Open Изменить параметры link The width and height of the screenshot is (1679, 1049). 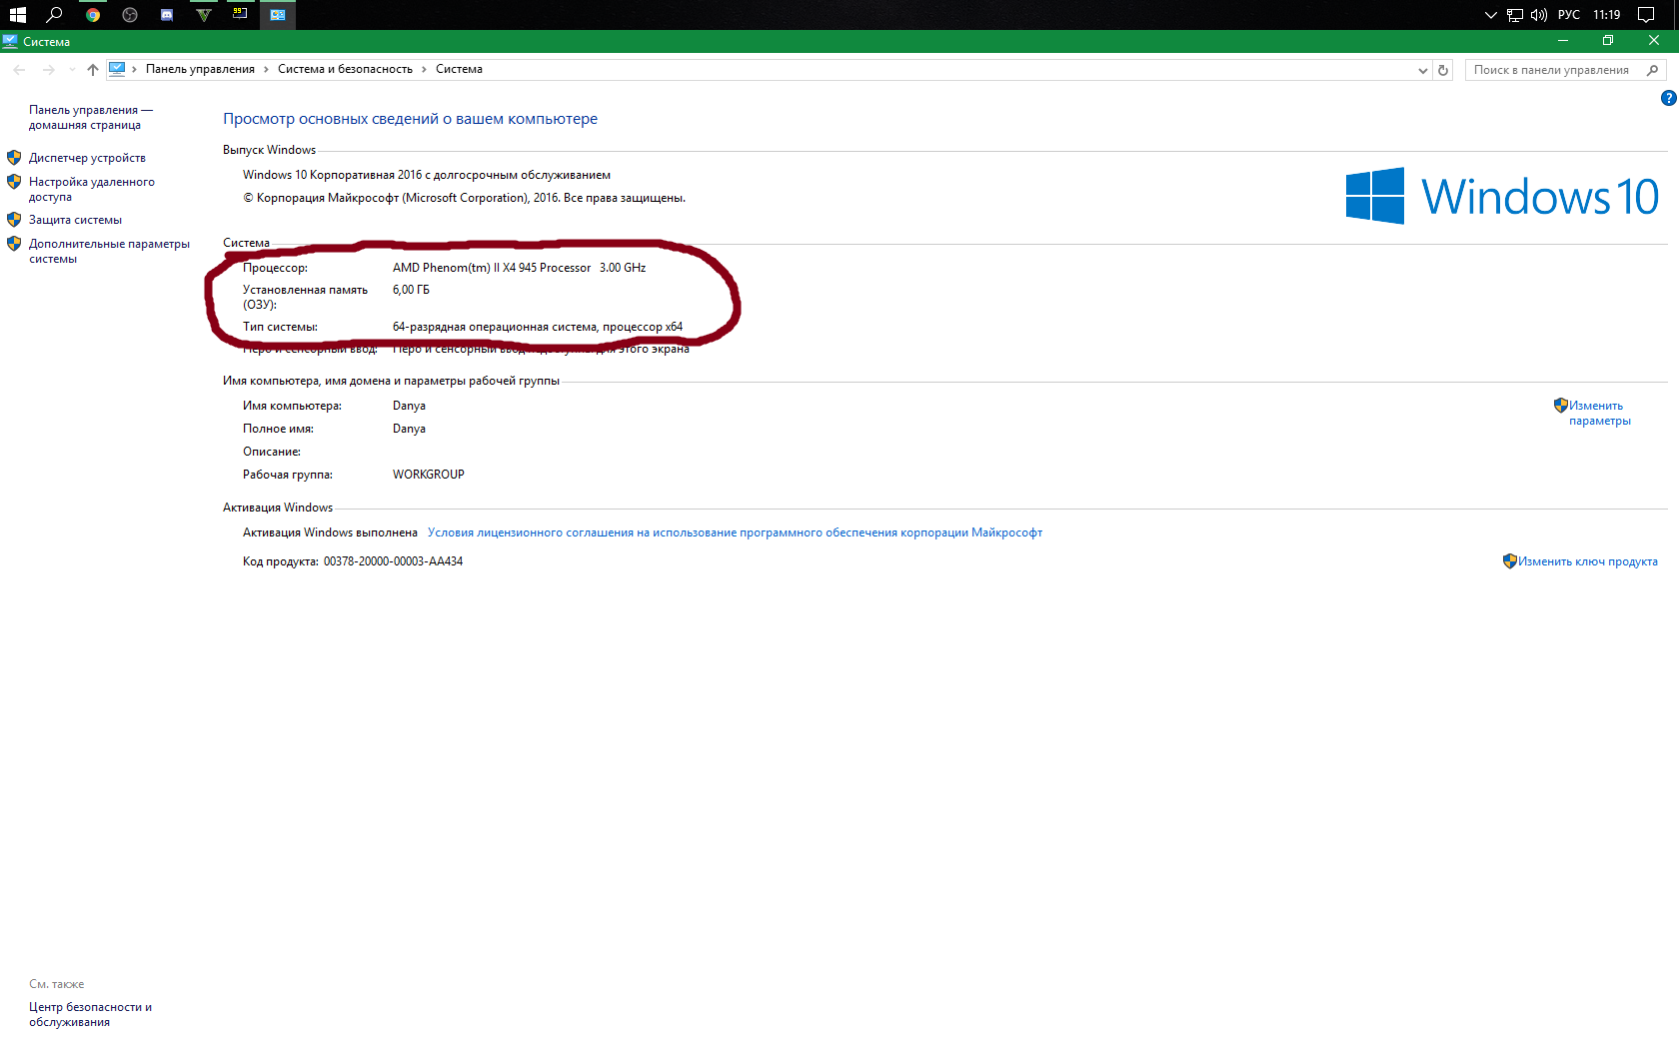point(1599,413)
